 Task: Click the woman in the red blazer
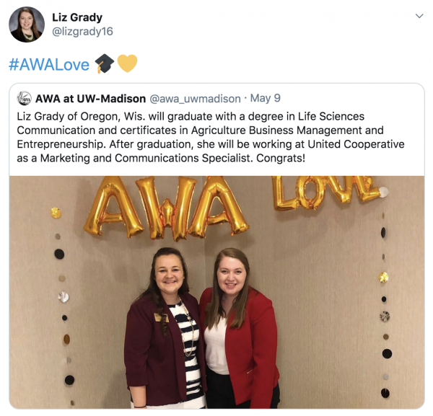click(x=239, y=328)
